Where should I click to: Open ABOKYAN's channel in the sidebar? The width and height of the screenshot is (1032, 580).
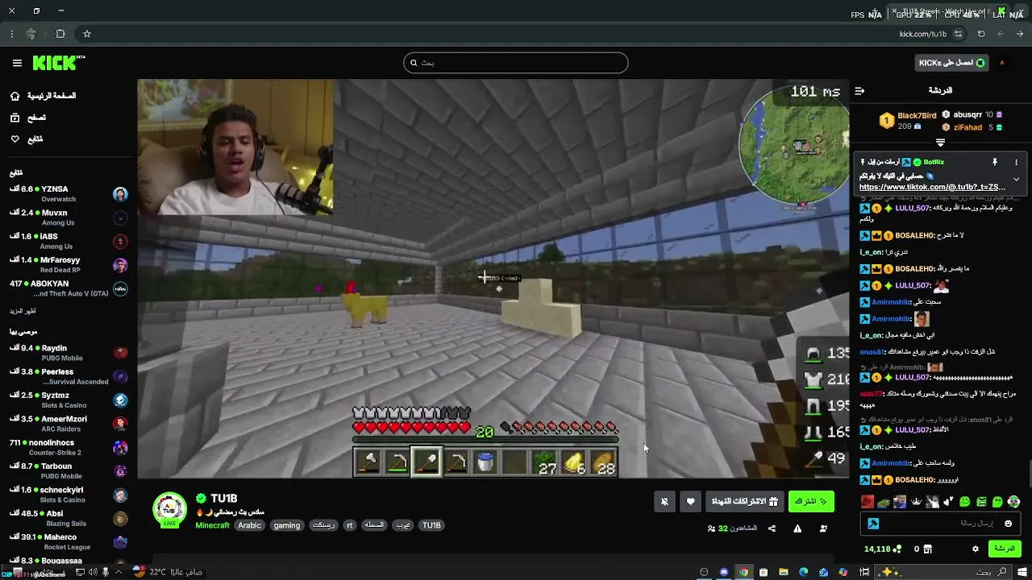69,288
